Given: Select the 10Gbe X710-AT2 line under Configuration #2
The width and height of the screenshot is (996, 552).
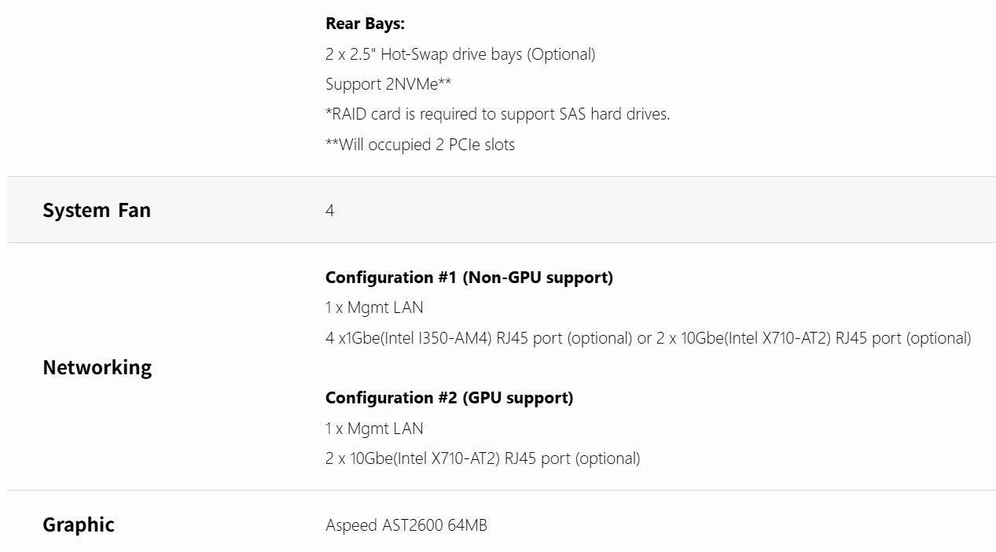Looking at the screenshot, I should click(x=482, y=458).
